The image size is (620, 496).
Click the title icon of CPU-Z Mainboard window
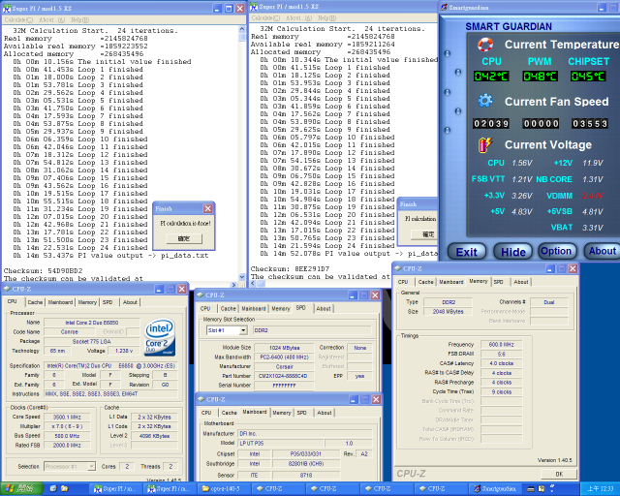click(201, 399)
